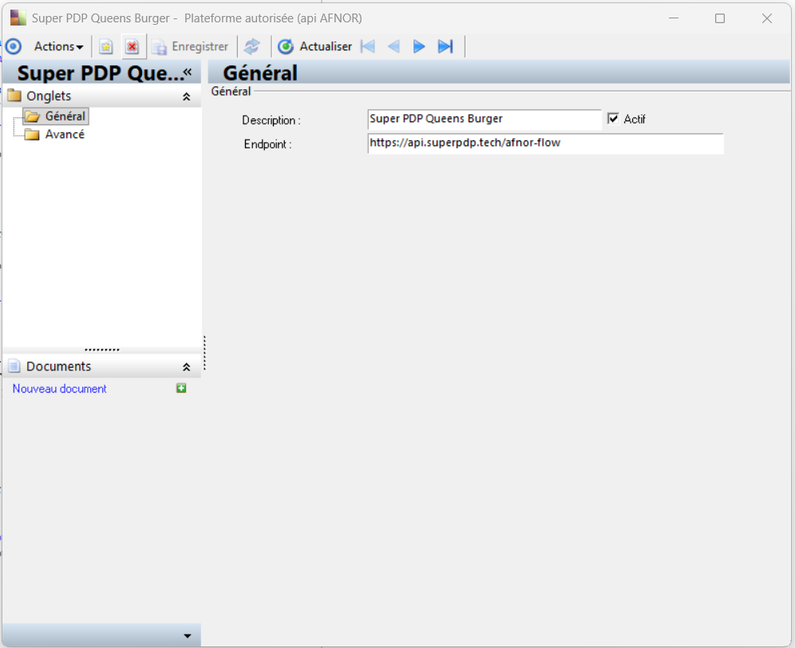
Task: Open the Actions dropdown menu
Action: (x=58, y=46)
